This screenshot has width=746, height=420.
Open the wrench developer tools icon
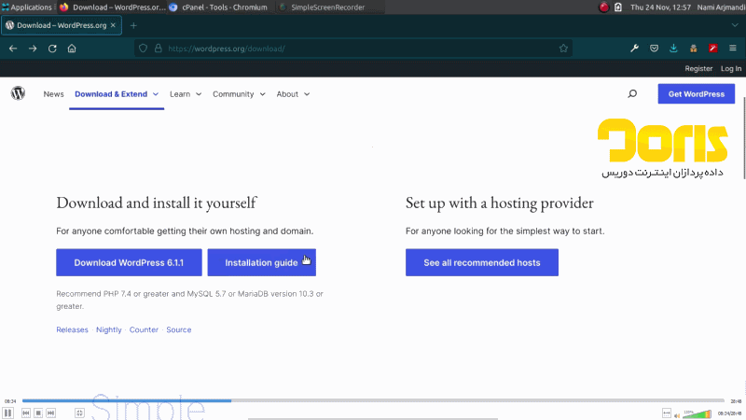coord(634,49)
